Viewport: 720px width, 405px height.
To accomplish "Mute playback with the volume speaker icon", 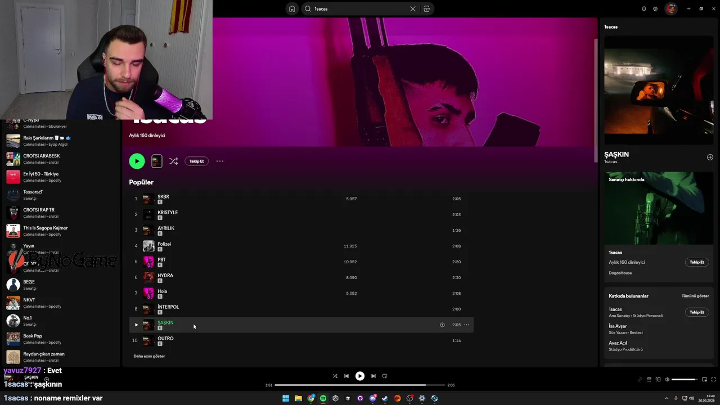I will [667, 380].
